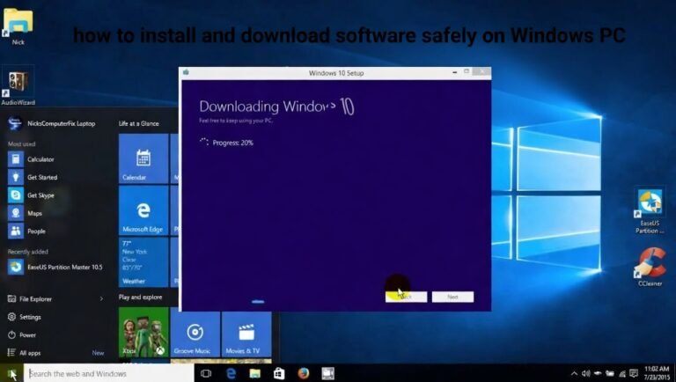This screenshot has width=676, height=382.
Task: Launch EaseUS Partition Master 10.5 entry
Action: click(55, 267)
